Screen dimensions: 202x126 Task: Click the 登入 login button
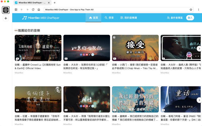(190, 18)
